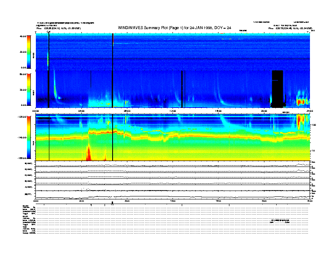Click the Cal marker label above RAD2

tap(48, 32)
